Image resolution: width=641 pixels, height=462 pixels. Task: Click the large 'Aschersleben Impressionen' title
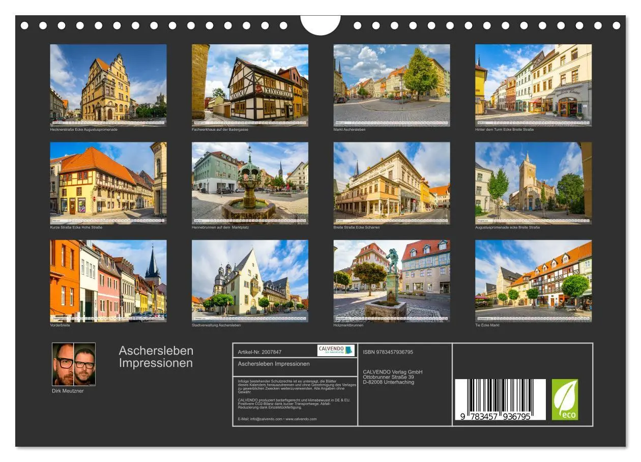point(156,357)
